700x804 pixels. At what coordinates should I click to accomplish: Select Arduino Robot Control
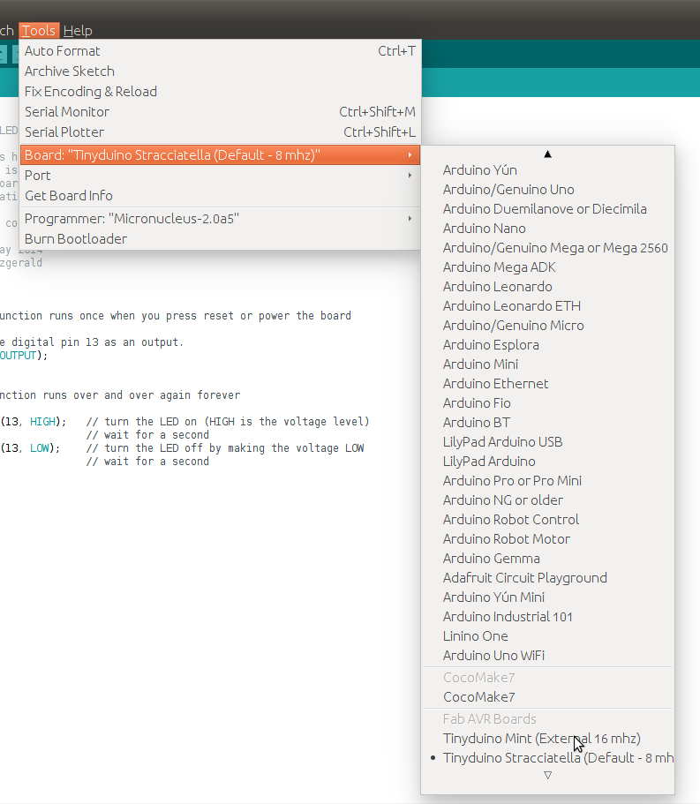click(x=547, y=520)
